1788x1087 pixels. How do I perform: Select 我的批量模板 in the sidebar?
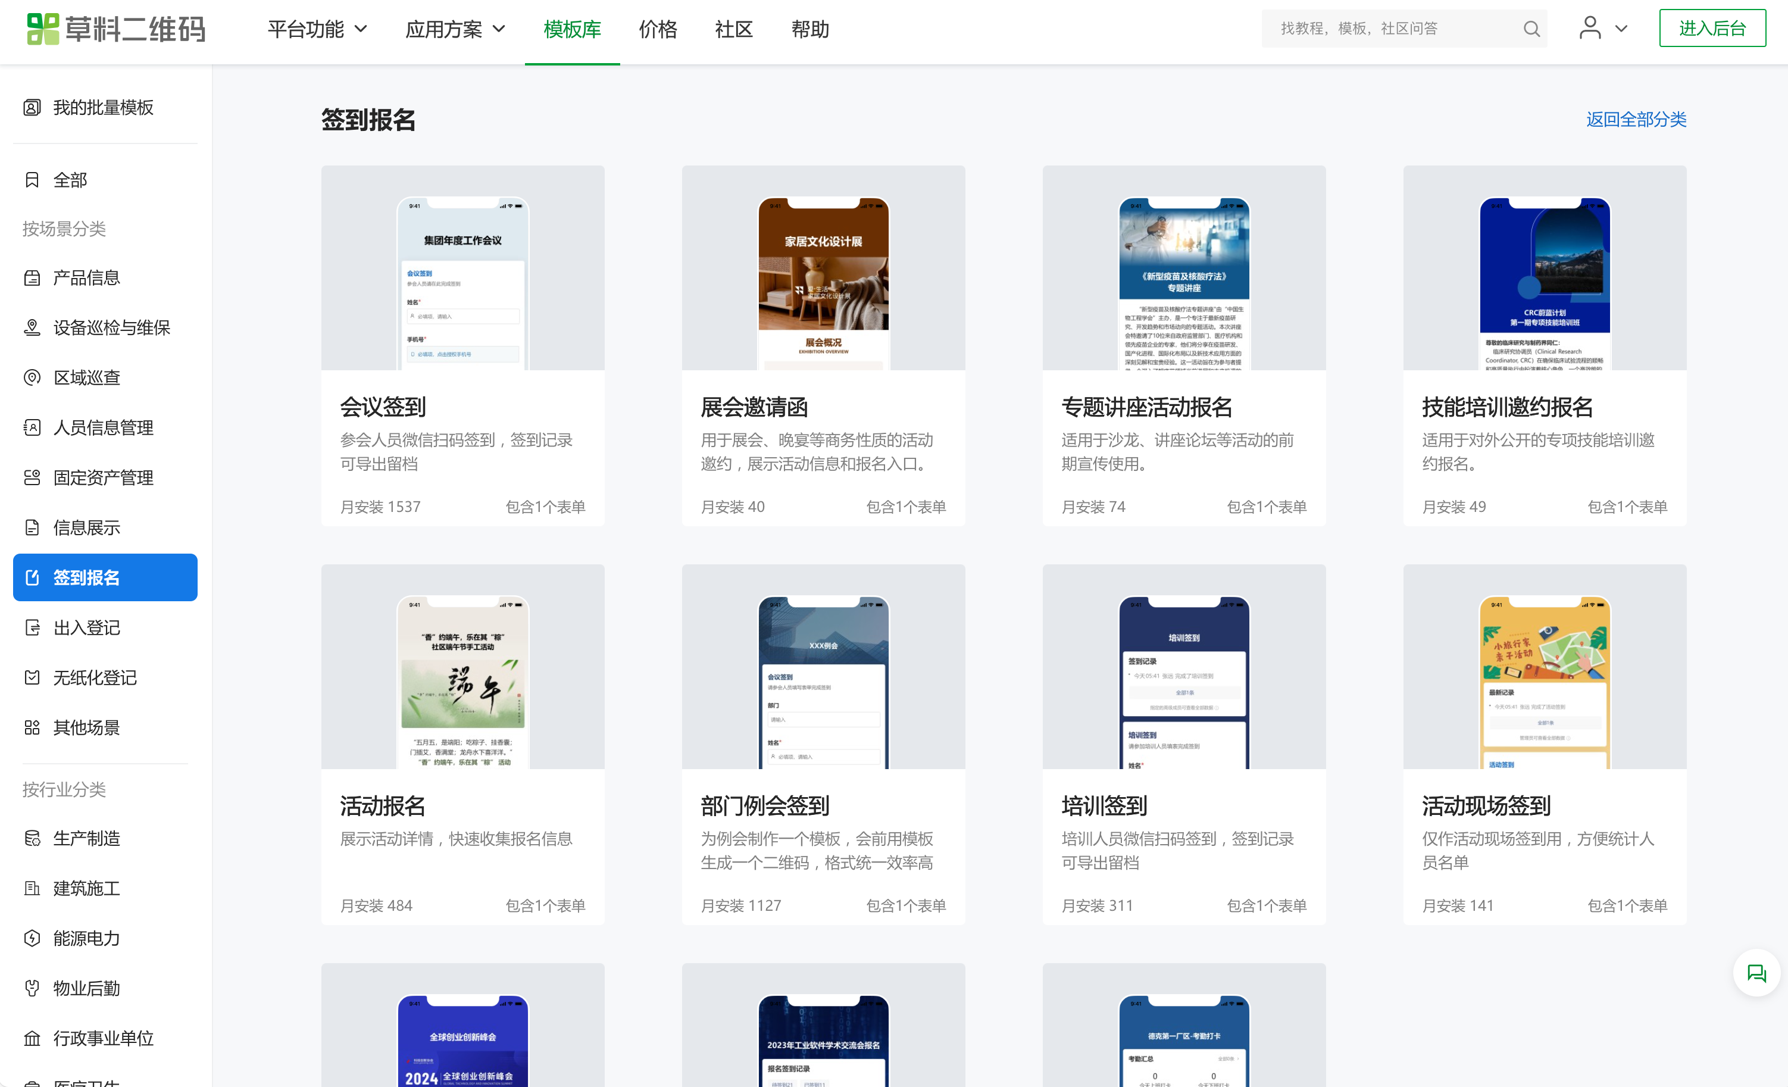(102, 107)
